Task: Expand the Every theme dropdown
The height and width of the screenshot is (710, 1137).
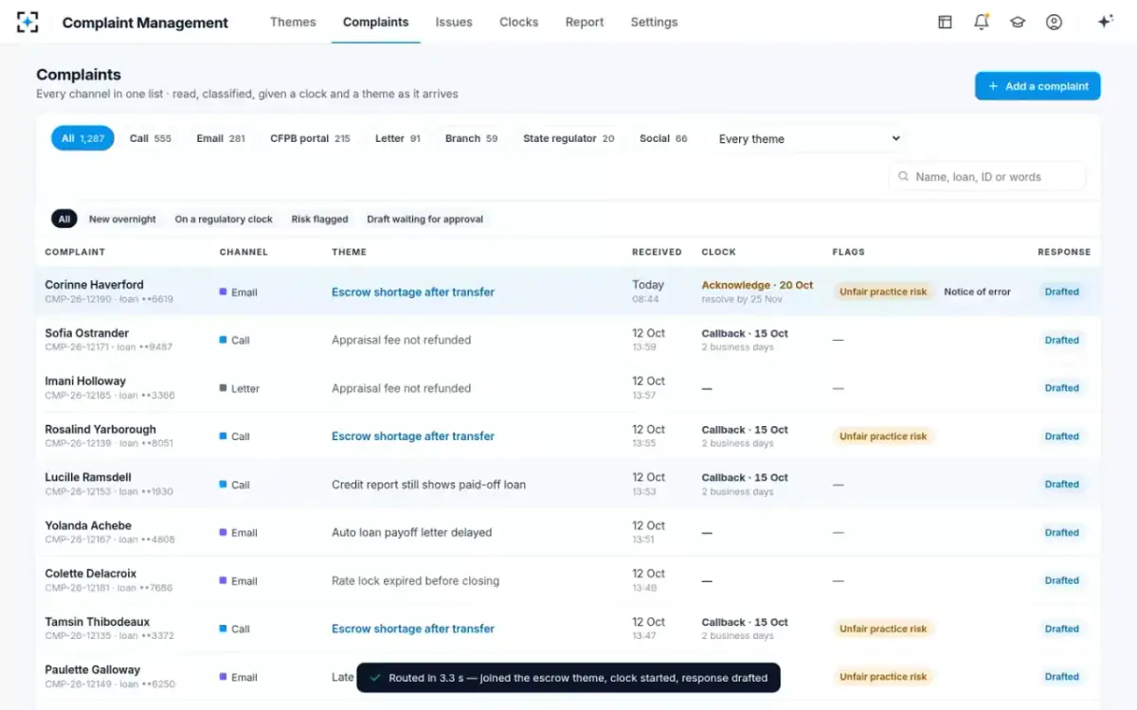Action: click(808, 139)
